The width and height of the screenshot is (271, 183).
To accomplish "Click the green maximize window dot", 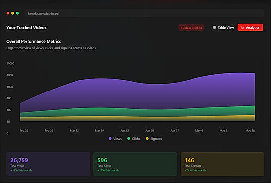I will click(x=17, y=13).
